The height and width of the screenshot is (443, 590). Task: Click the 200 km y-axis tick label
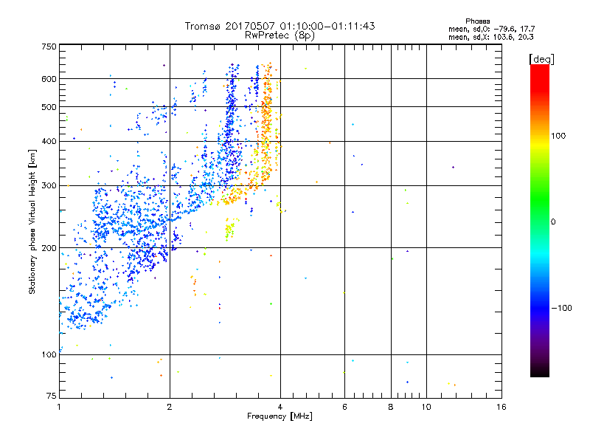49,248
